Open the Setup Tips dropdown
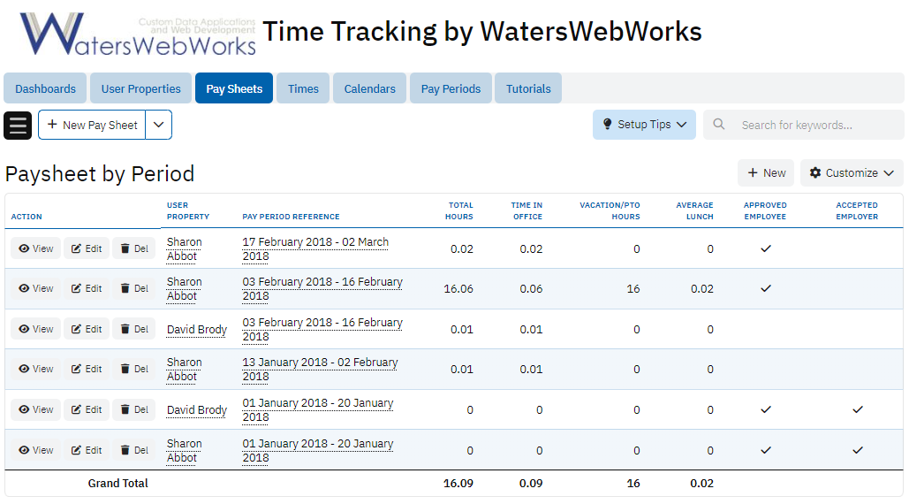This screenshot has width=909, height=504. pyautogui.click(x=644, y=125)
